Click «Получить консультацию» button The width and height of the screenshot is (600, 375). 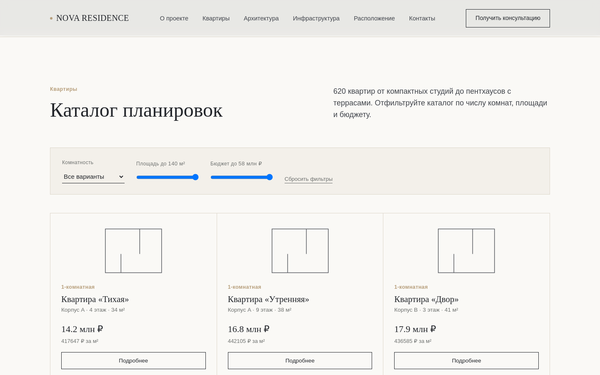tap(508, 18)
